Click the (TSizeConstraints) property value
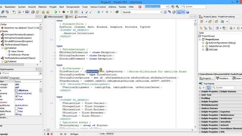 tap(23, 93)
